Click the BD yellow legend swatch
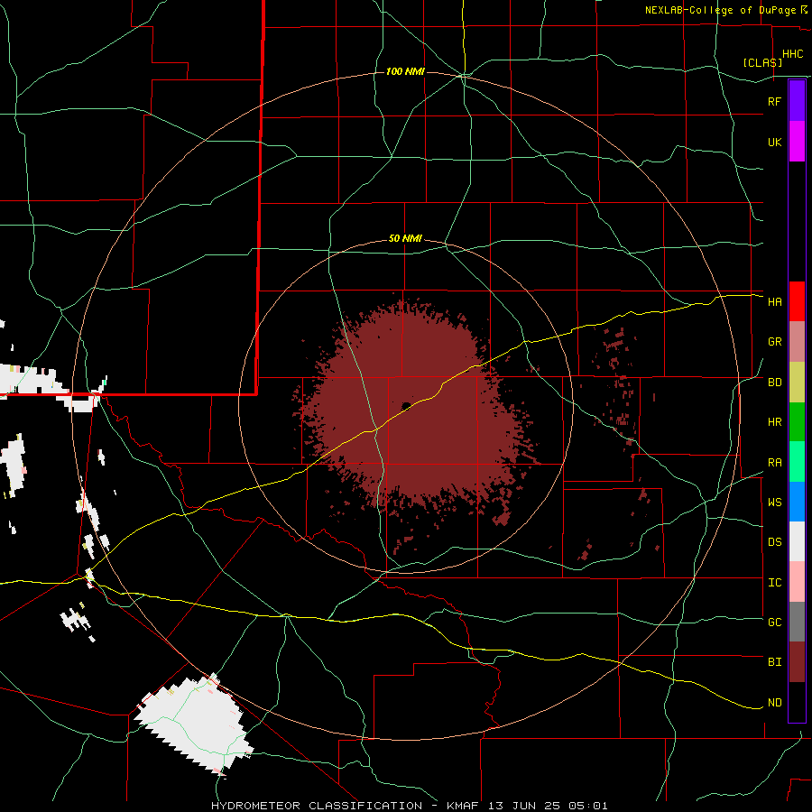This screenshot has height=812, width=812. tap(797, 383)
